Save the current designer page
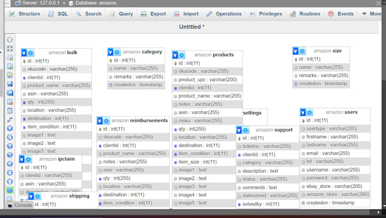Viewport: 386px width, 218px height. pos(10,84)
